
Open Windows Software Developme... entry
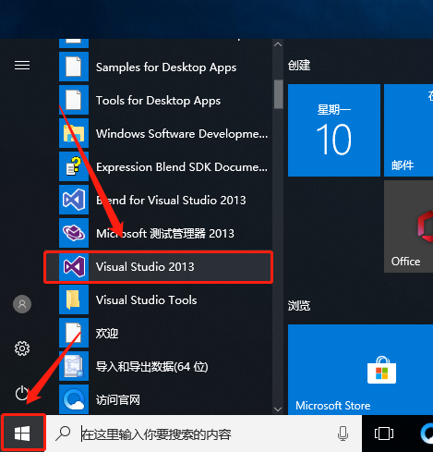[165, 133]
